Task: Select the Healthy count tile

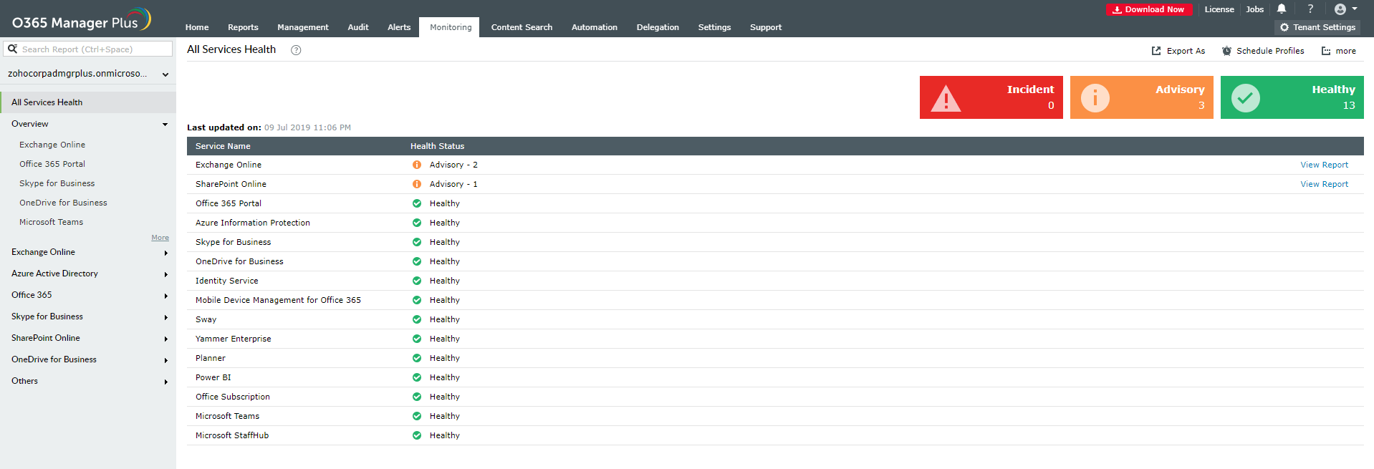Action: 1292,97
